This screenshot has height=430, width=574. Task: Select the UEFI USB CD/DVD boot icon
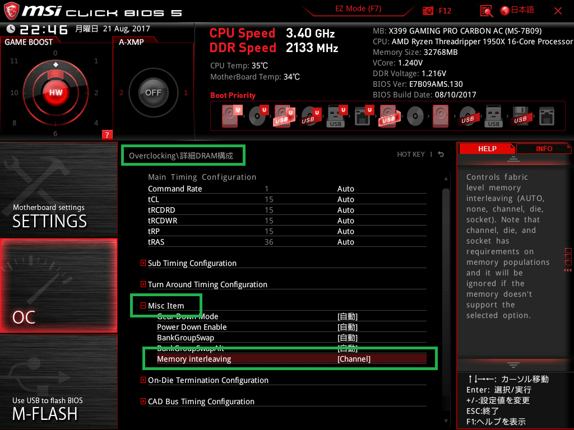[311, 116]
